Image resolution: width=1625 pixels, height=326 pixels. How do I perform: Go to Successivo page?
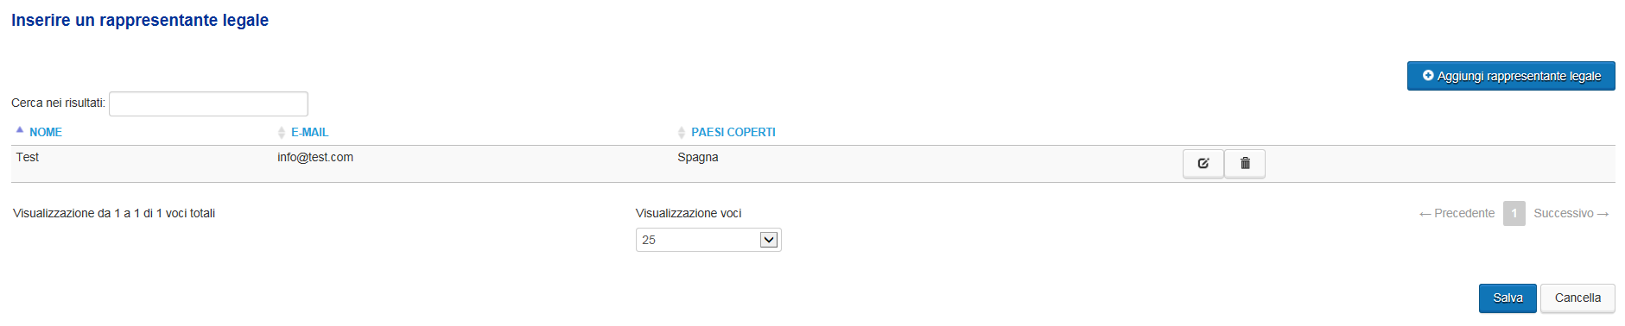[x=1571, y=213]
